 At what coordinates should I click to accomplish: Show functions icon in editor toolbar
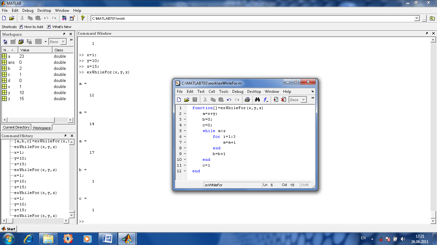266,100
